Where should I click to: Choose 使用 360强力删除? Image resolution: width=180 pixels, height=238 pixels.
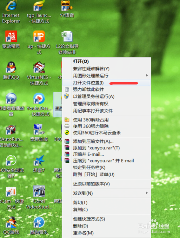pos(106,126)
